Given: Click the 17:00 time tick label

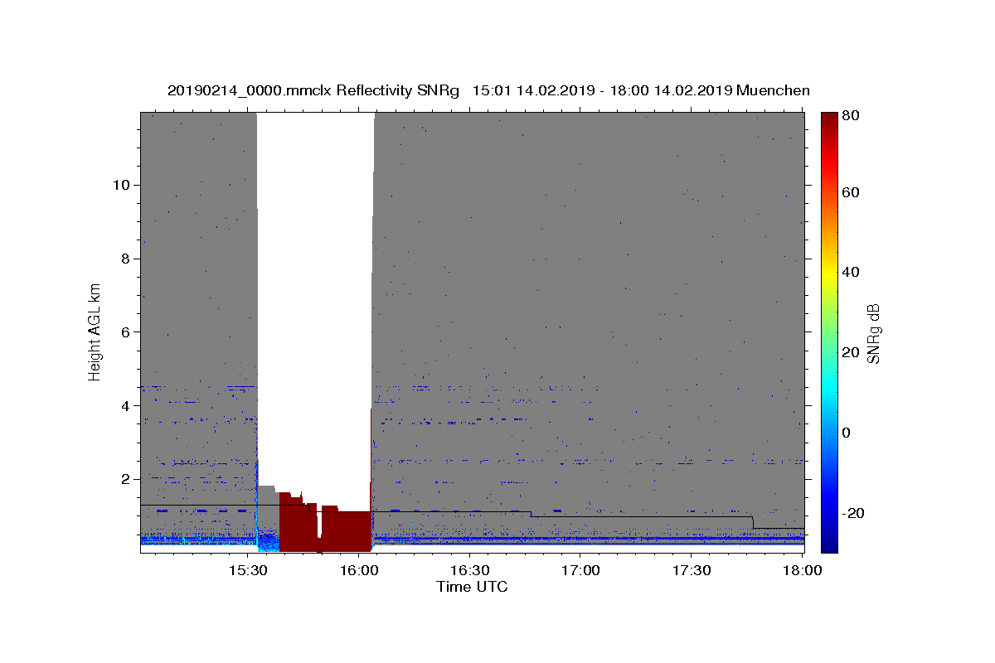Looking at the screenshot, I should click(x=581, y=570).
